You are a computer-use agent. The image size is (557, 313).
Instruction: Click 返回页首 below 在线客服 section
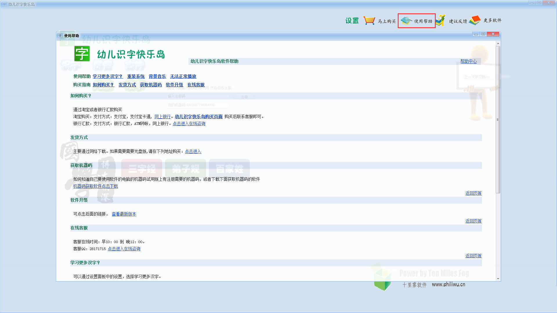click(x=473, y=256)
